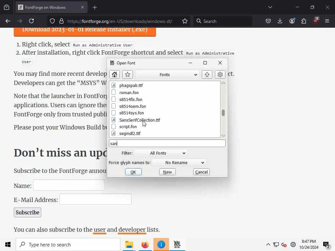The width and height of the screenshot is (335, 251).
Task: Open the Filter 'All Fonts' dropdown
Action: click(161, 153)
